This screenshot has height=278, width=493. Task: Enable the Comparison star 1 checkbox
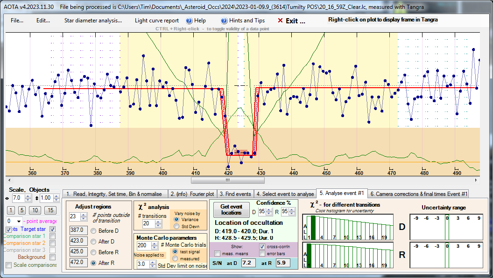tap(53, 236)
